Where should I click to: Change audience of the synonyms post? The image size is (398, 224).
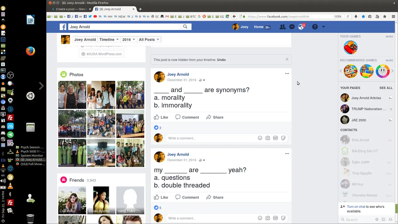[202, 80]
